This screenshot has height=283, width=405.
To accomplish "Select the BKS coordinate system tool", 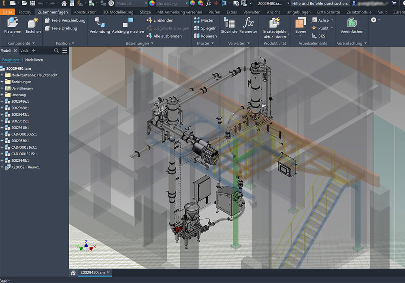I will pyautogui.click(x=318, y=36).
